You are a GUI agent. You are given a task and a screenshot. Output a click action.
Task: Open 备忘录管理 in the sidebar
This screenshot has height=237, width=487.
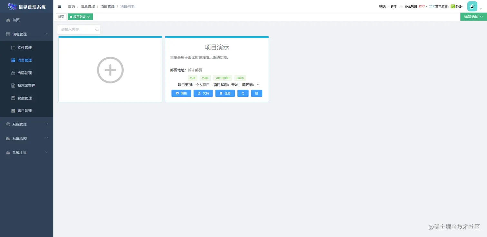pyautogui.click(x=26, y=85)
